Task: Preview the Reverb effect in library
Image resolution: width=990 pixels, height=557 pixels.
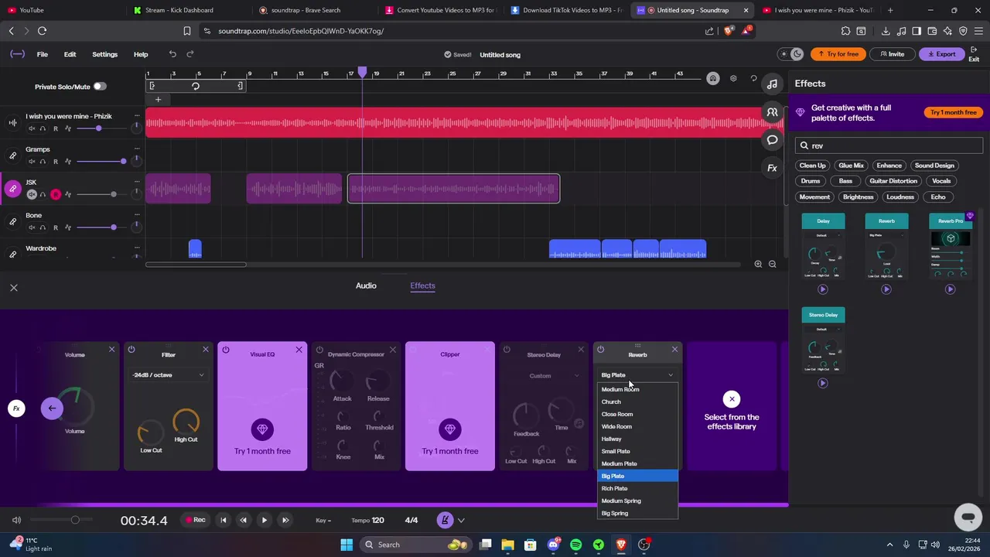Action: point(886,289)
